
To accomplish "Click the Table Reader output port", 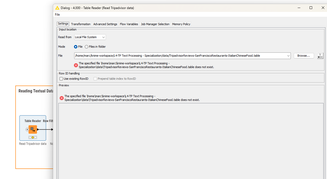I will 38,129.
